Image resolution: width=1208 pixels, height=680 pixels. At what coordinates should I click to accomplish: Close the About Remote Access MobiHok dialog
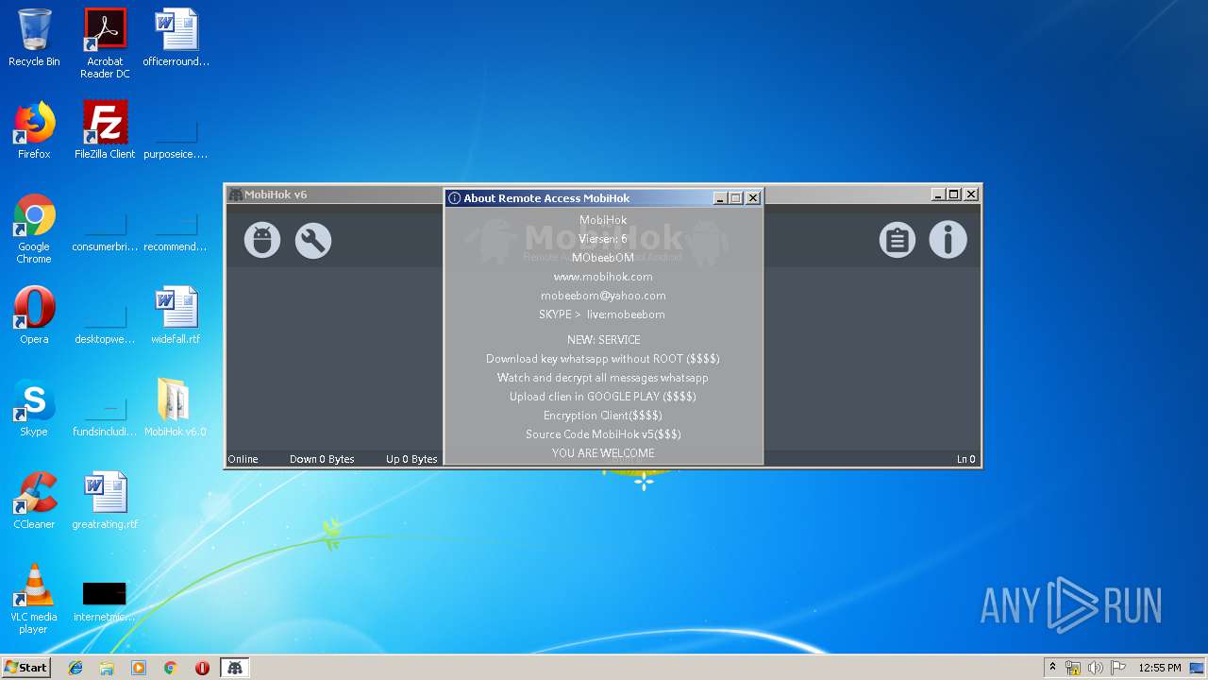point(753,198)
